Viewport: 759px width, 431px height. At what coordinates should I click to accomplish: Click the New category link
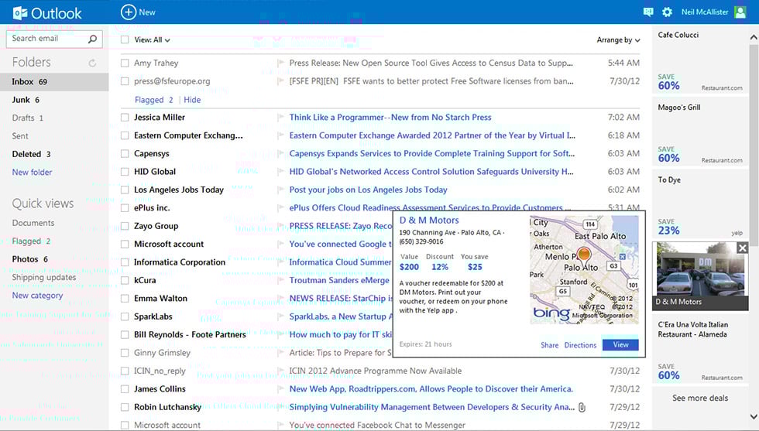[x=37, y=296]
